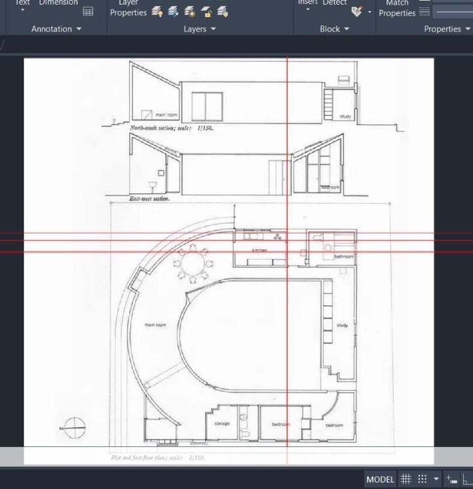Open the lineweight dropdown in Properties
Image resolution: width=473 pixels, height=489 pixels.
[454, 12]
